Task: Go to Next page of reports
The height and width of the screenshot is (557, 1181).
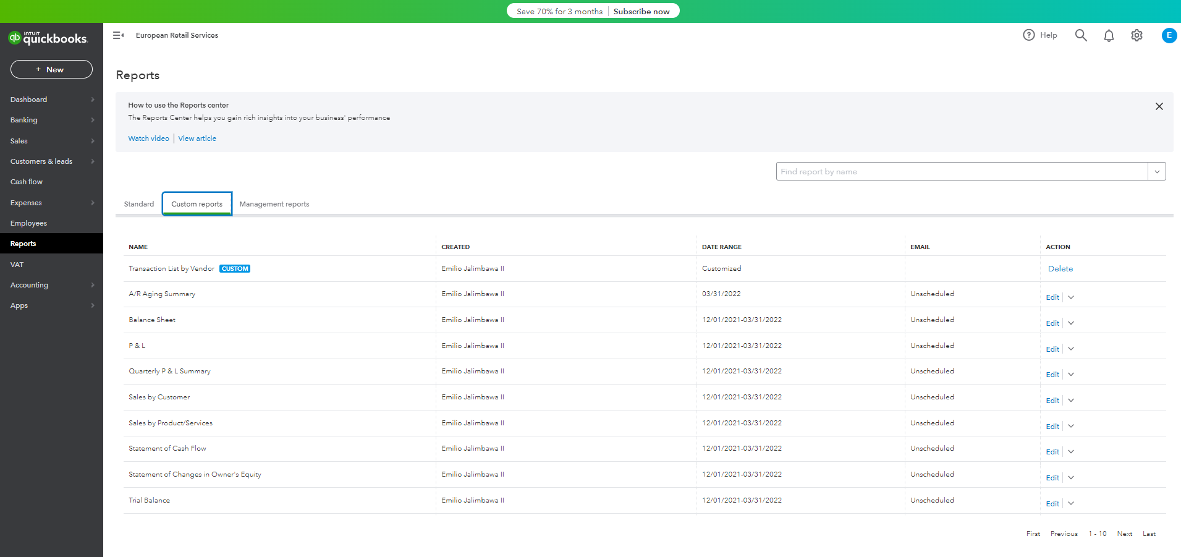Action: 1125,534
